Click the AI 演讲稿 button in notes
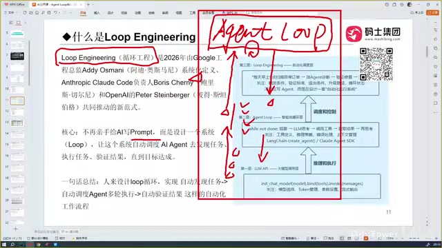The height and width of the screenshot is (248, 442). tap(70, 231)
